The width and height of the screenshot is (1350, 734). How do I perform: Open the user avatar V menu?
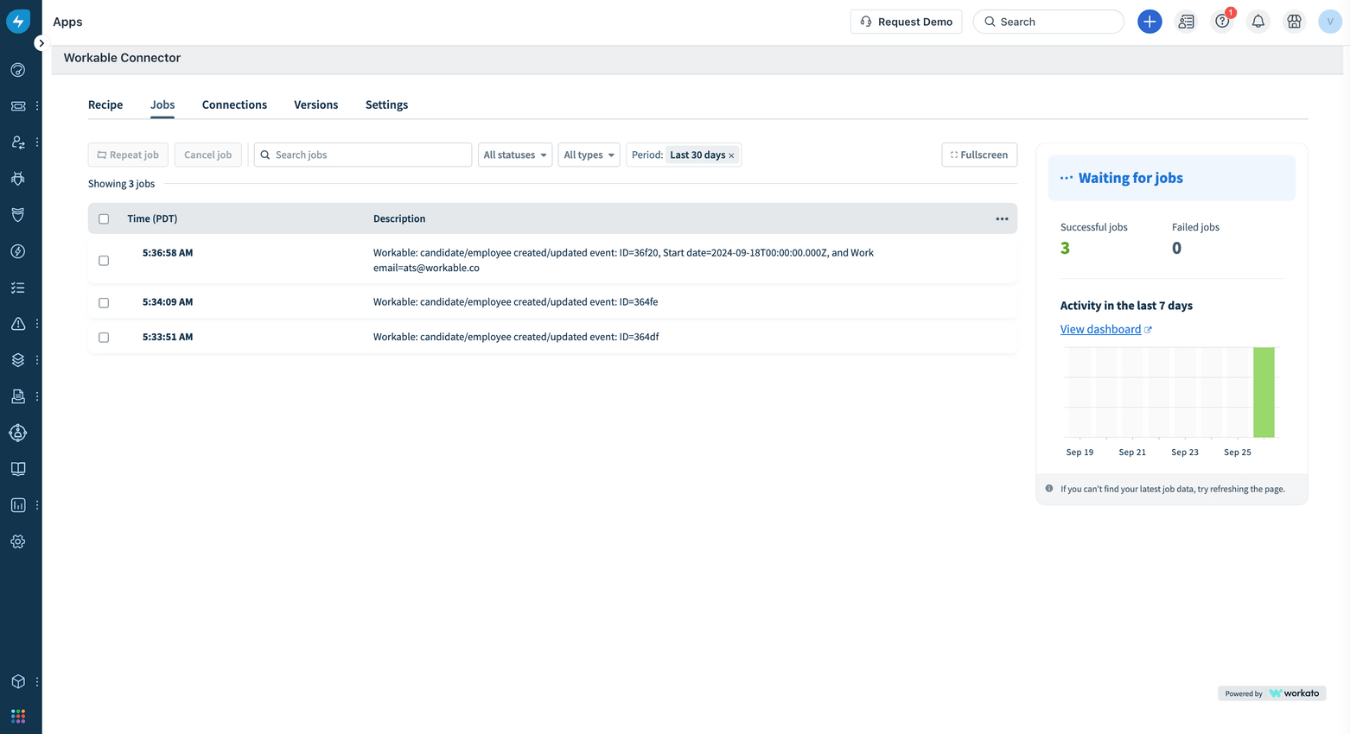coord(1330,22)
